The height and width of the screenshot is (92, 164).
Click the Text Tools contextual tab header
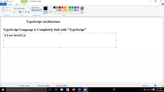24,1
